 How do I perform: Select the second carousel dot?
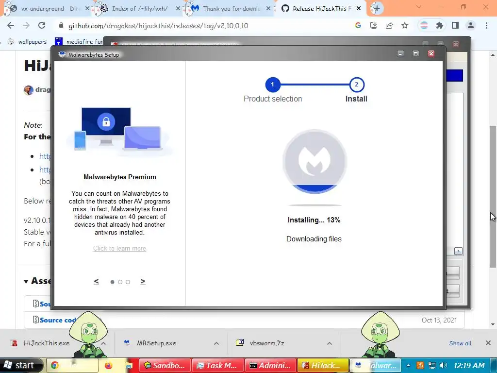tap(120, 282)
